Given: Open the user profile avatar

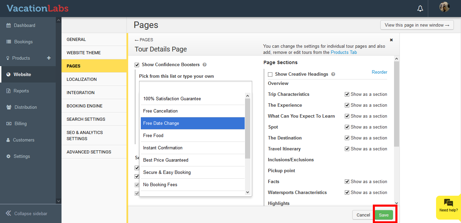Looking at the screenshot, I should point(444,7).
